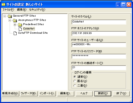Select the Predefined Sites tree label
The width and height of the screenshot is (133, 103).
tap(34, 24)
